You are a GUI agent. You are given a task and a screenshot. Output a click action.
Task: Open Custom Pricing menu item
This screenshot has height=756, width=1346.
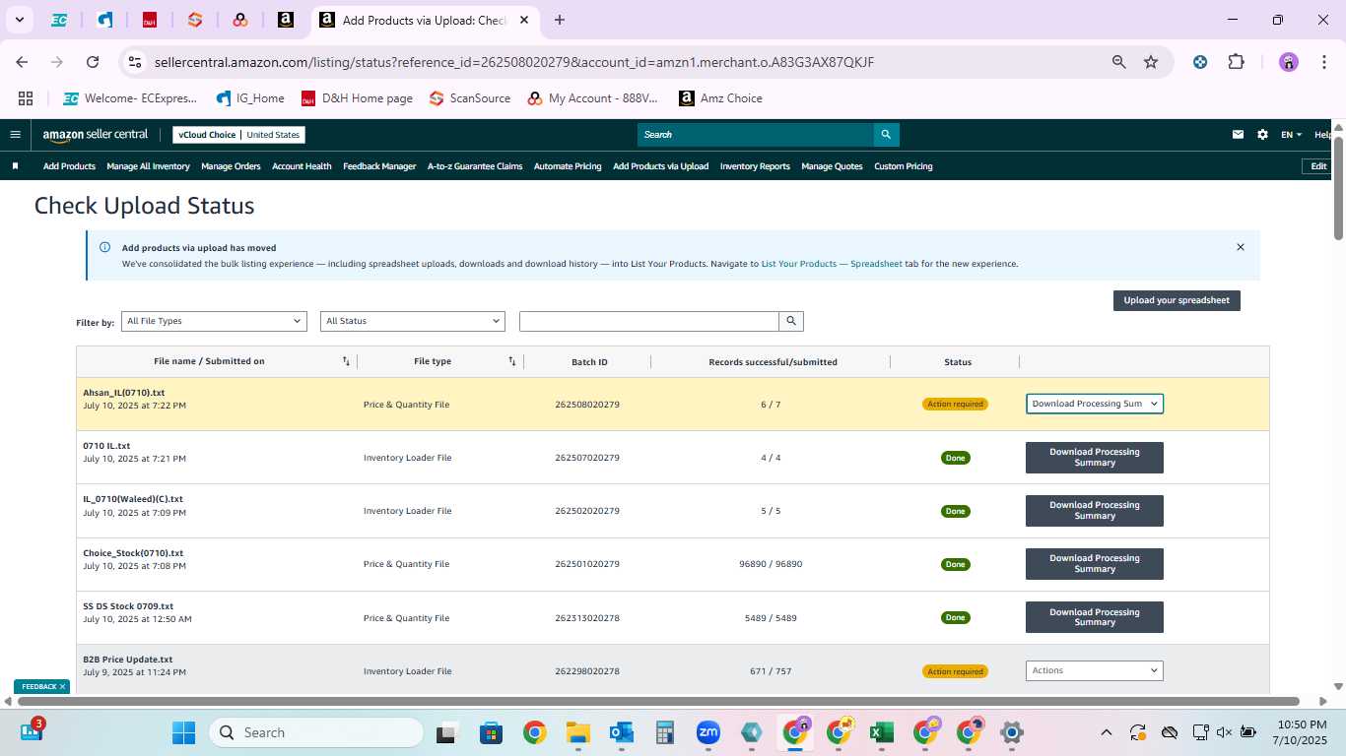pos(904,166)
